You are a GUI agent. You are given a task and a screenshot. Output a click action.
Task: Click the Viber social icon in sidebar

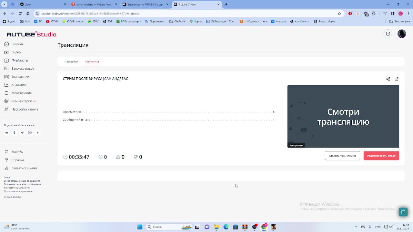[x=30, y=133]
